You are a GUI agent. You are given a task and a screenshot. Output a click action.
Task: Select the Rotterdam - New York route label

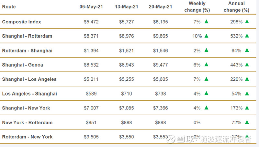tap(27, 137)
